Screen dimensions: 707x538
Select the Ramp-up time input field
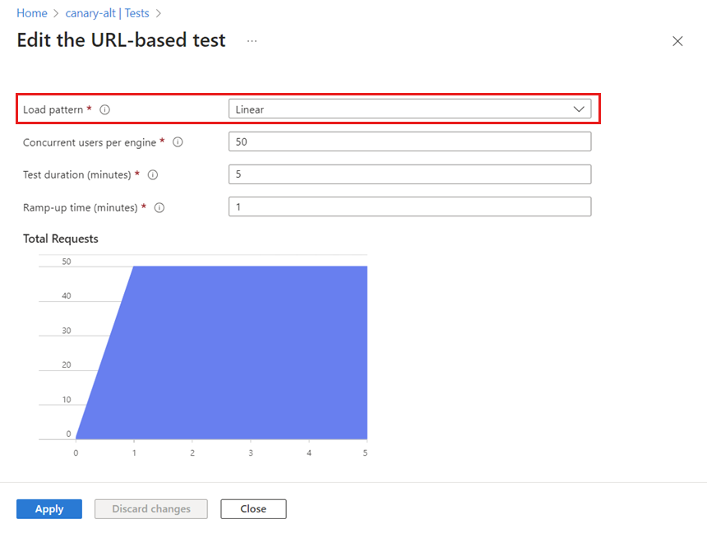point(409,207)
